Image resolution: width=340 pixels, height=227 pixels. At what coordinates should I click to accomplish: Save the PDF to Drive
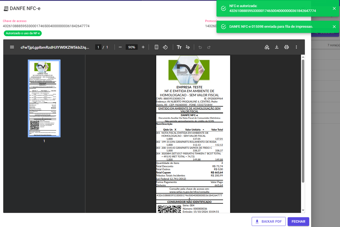pyautogui.click(x=267, y=47)
